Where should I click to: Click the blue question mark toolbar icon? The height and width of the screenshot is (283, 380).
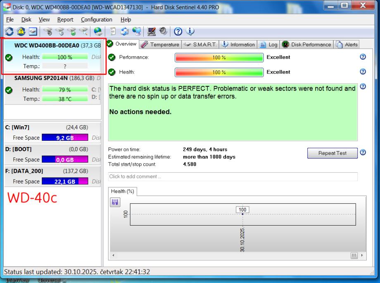coord(178,31)
